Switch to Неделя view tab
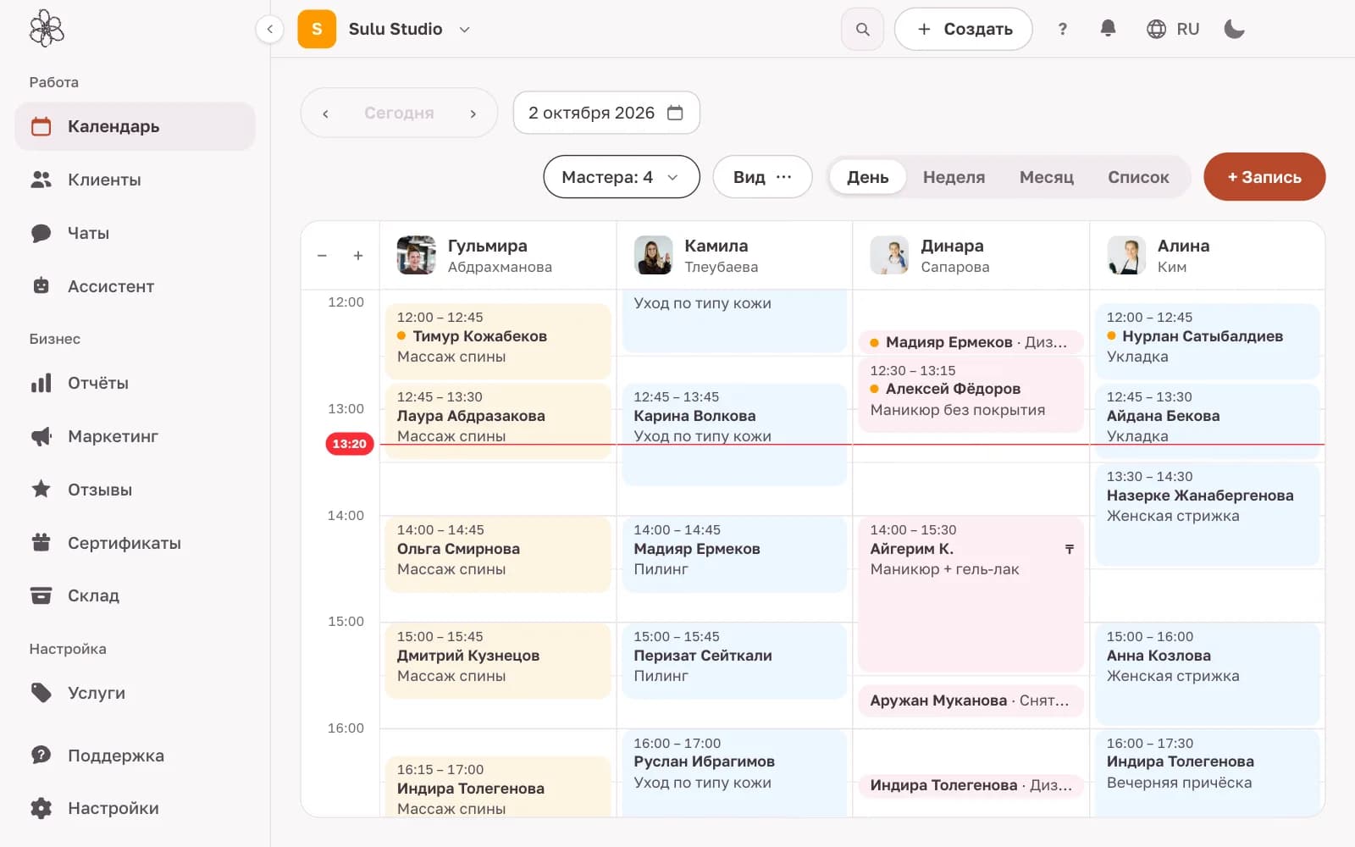1355x847 pixels. 954,177
